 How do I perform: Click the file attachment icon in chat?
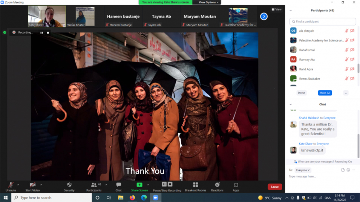(343, 170)
